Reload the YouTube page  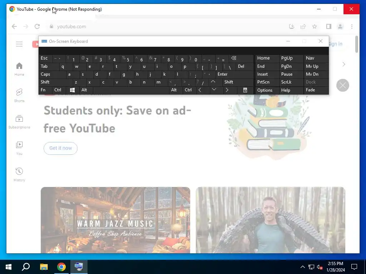pos(37,26)
